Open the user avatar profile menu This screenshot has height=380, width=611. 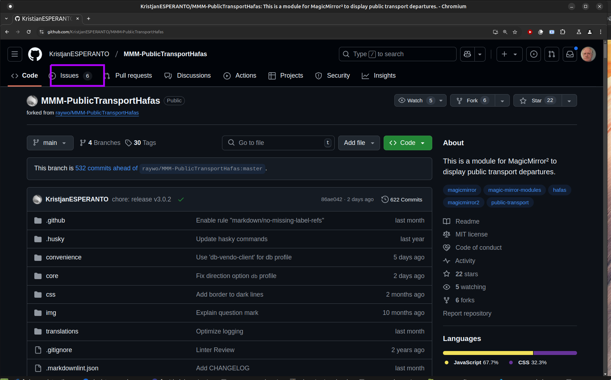pos(588,54)
